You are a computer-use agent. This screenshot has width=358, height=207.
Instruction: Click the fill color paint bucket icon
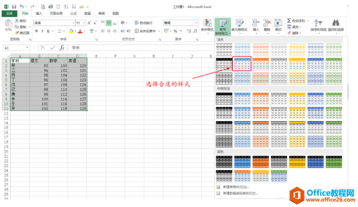click(x=71, y=31)
